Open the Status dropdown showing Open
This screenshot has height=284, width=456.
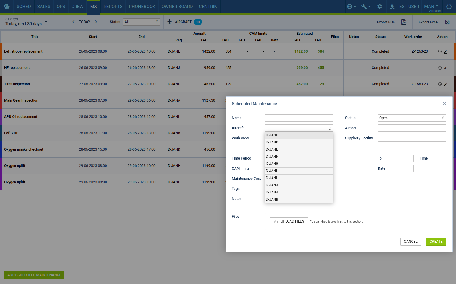tap(412, 118)
